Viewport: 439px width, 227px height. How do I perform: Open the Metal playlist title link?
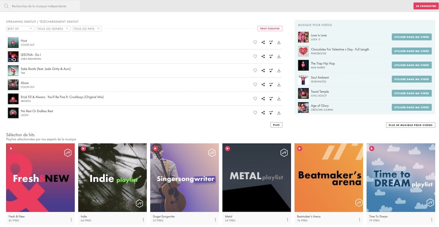pos(229,216)
